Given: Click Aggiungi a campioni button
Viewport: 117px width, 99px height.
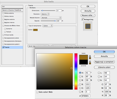Looking at the screenshot, I should pos(104,62).
